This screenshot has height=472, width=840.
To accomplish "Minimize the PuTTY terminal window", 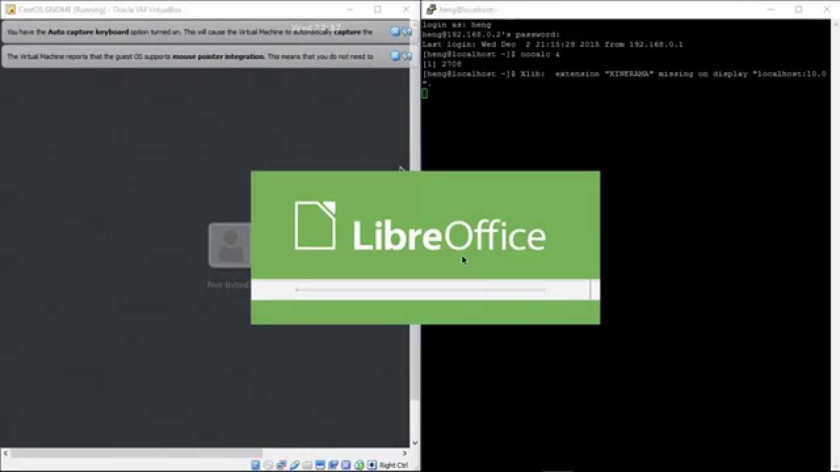I will coord(771,9).
